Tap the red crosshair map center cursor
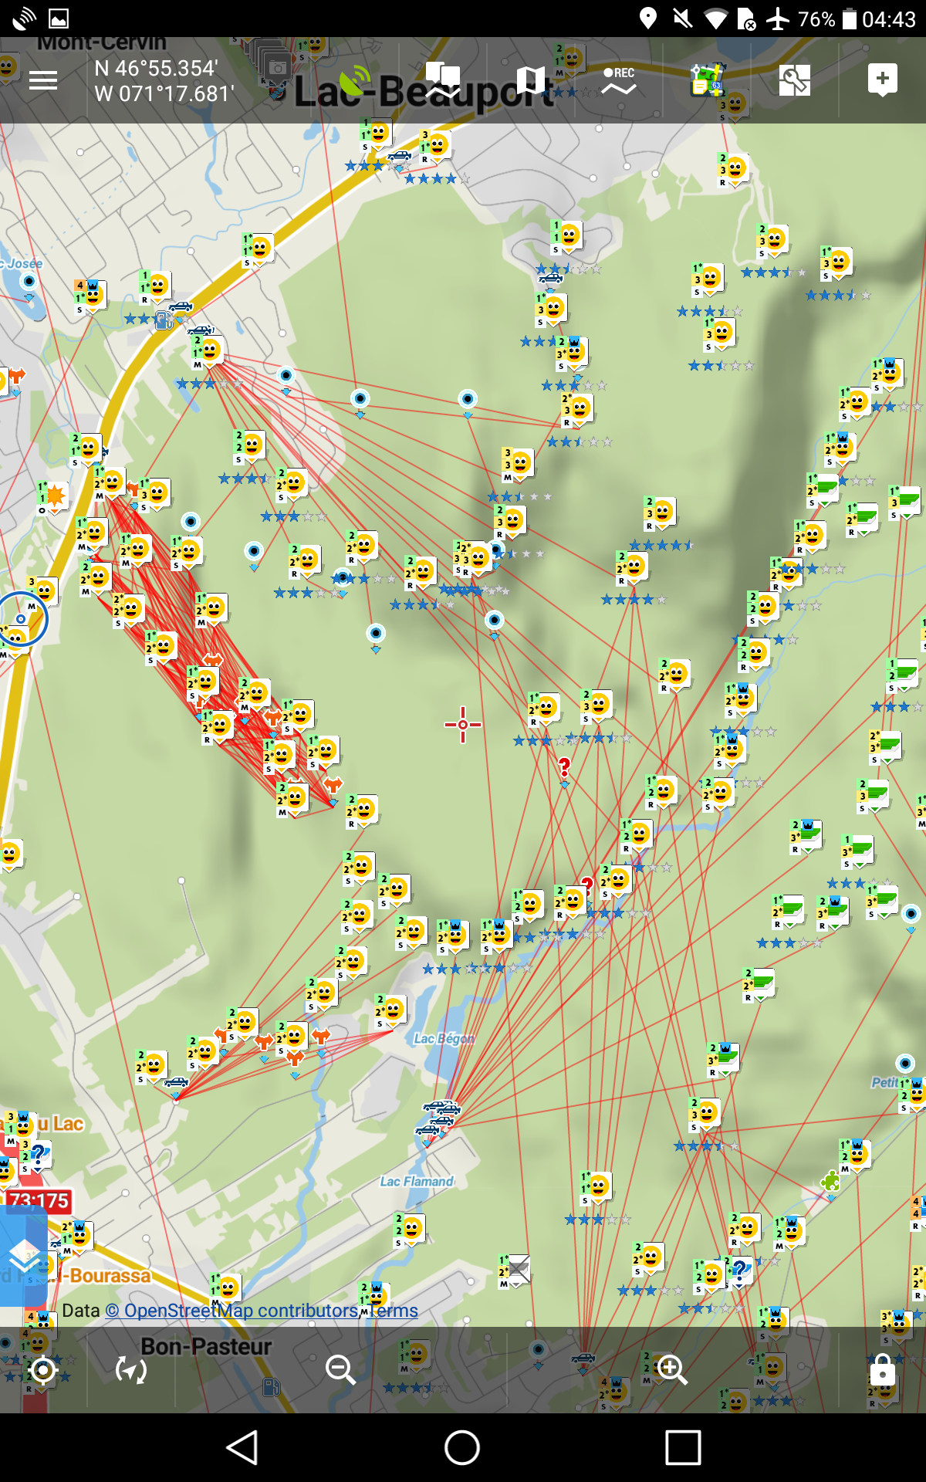 [x=462, y=724]
